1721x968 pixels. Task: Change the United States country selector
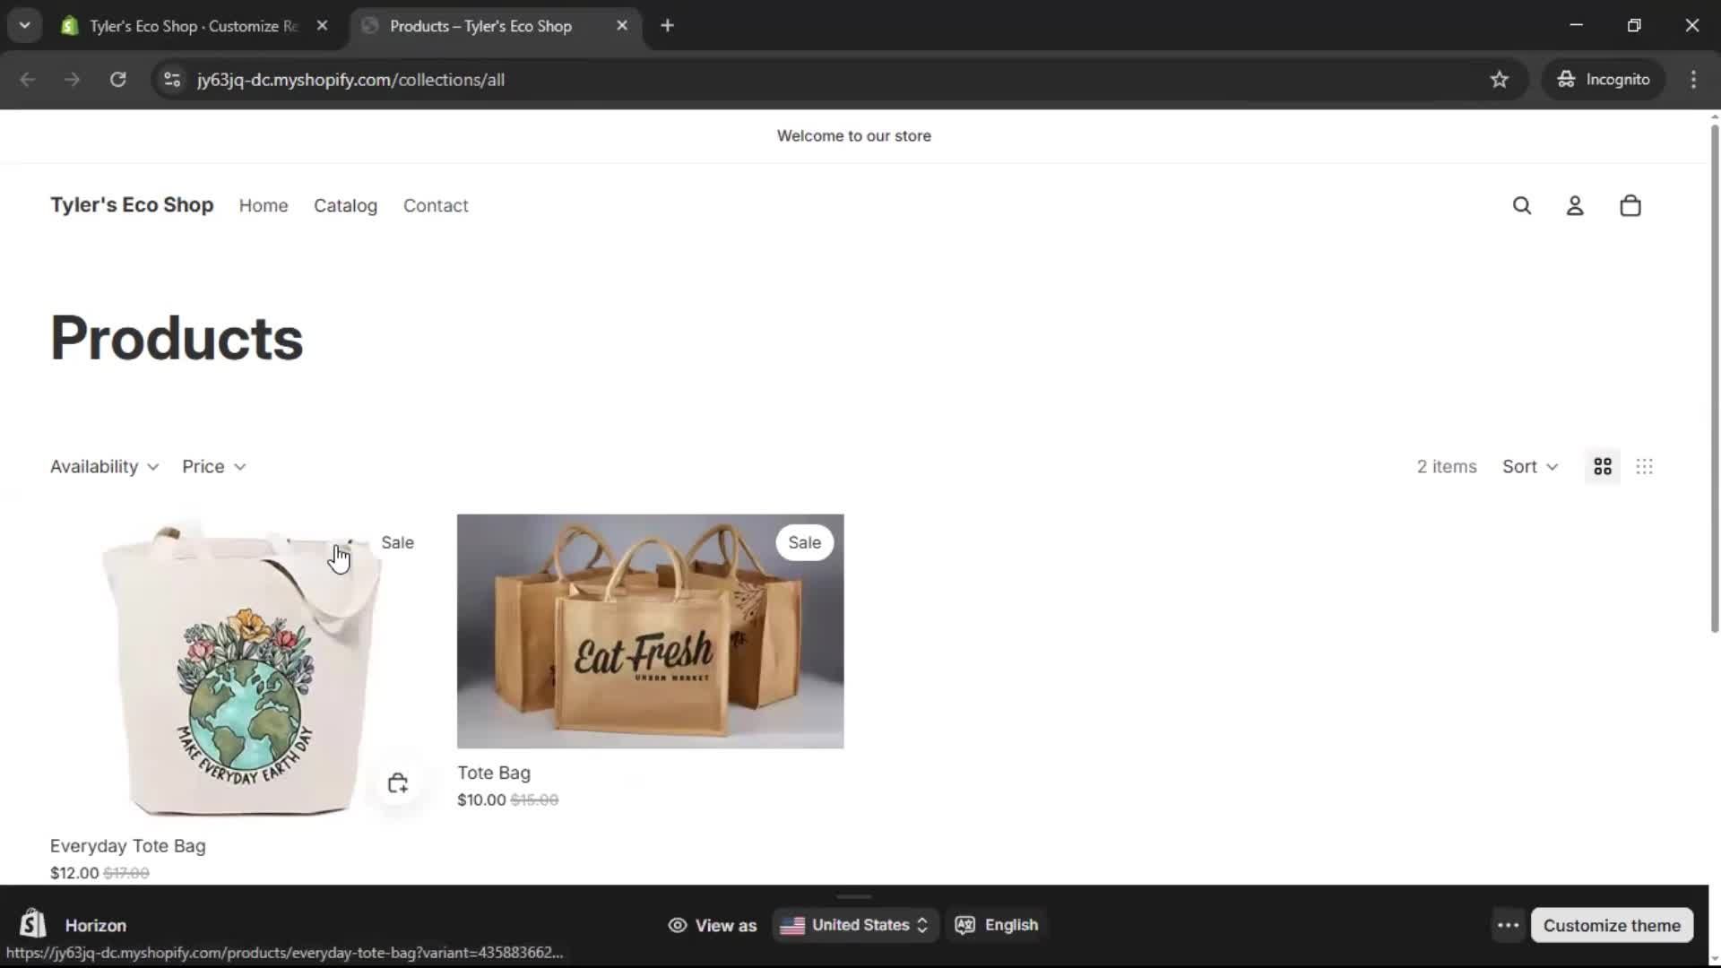pos(854,925)
